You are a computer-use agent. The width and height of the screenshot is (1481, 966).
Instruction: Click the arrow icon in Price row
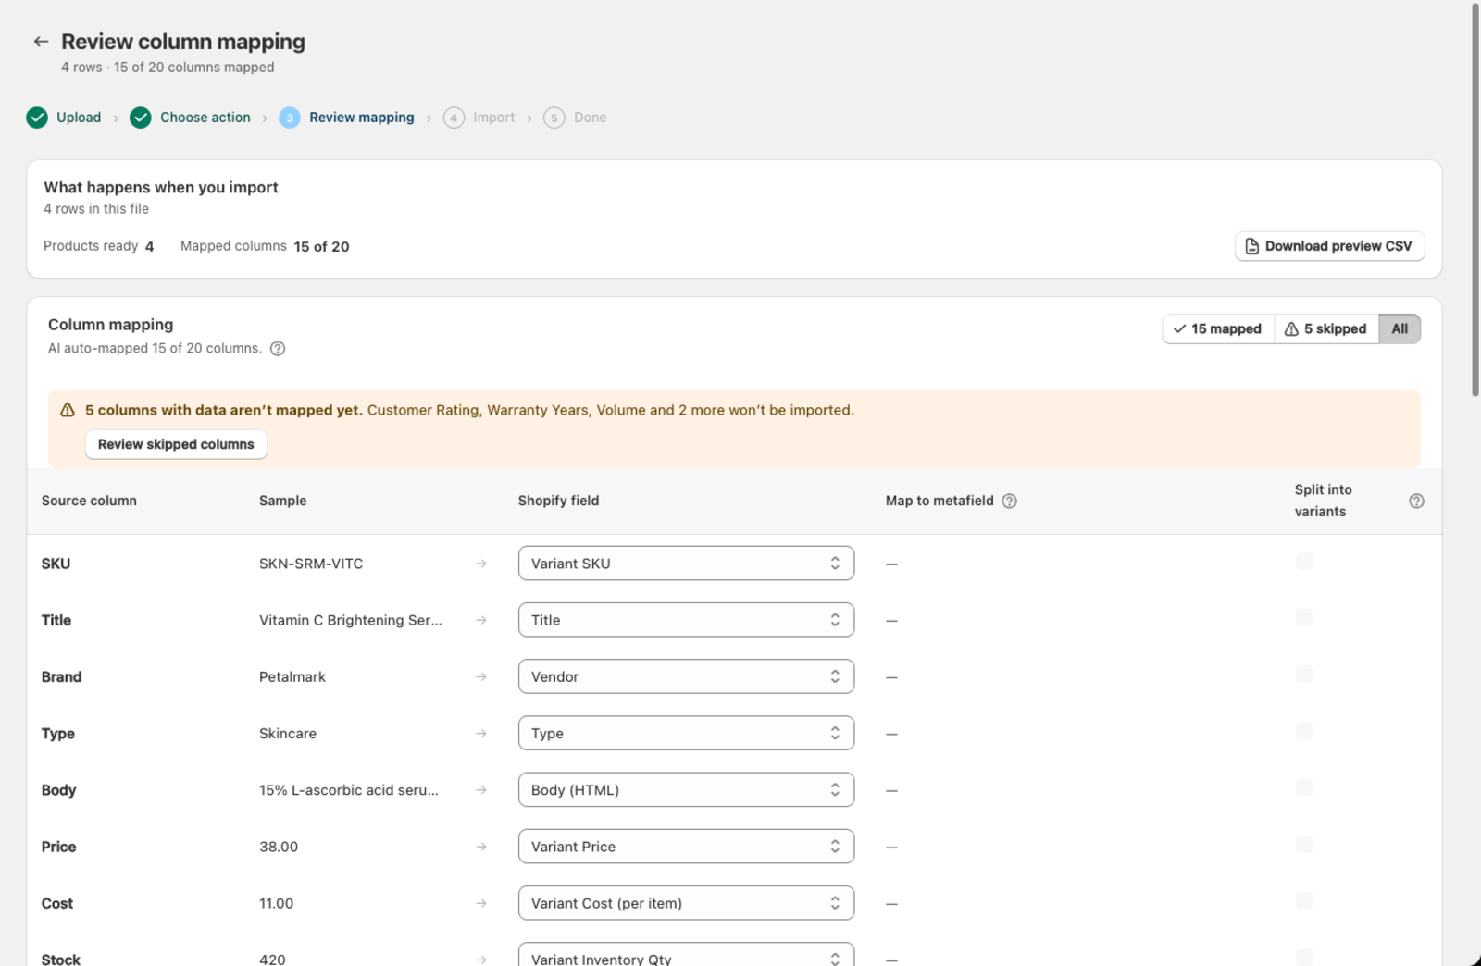[481, 847]
